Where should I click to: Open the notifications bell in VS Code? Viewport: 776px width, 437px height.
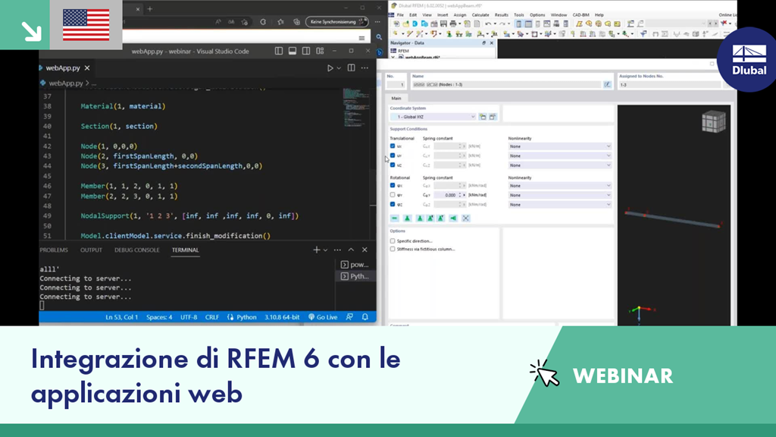[x=365, y=317]
